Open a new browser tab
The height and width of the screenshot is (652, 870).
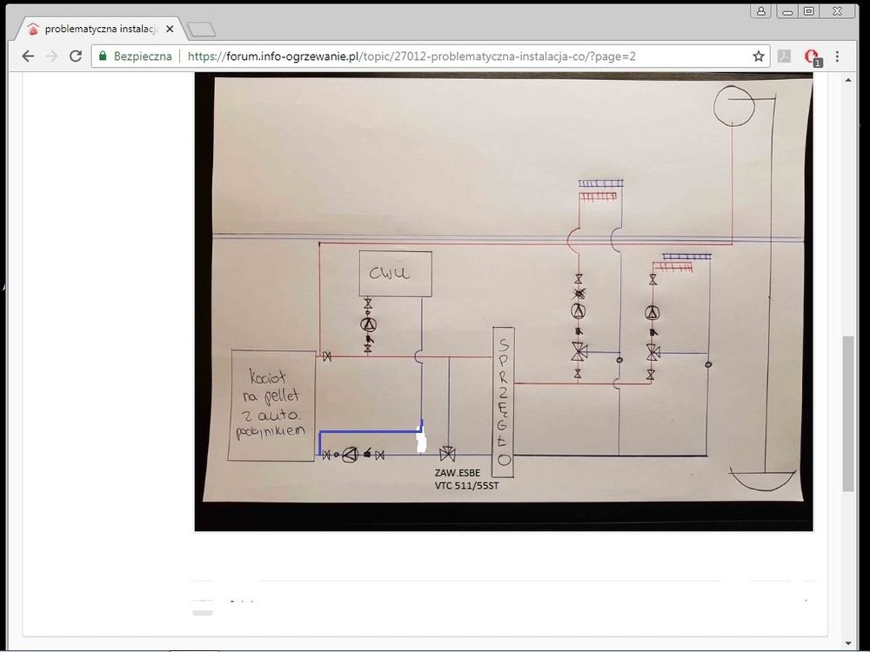click(201, 30)
